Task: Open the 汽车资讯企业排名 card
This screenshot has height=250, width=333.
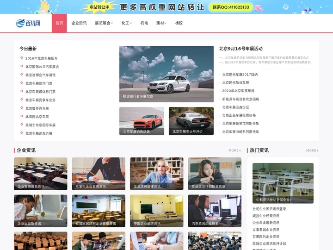Action: pyautogui.click(x=215, y=211)
